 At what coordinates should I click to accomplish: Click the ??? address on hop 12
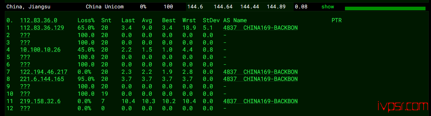tap(25, 108)
